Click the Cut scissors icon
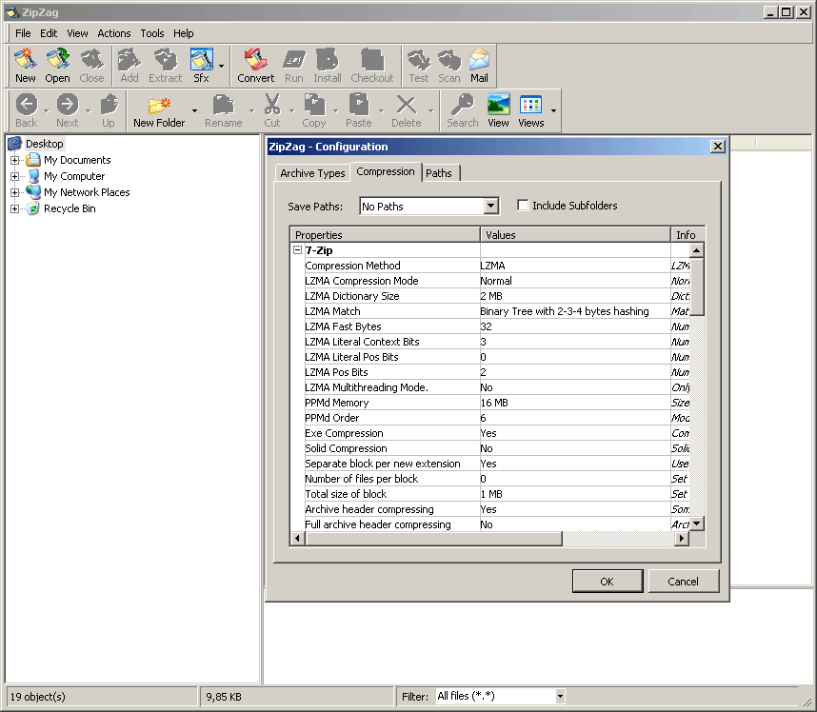817x712 pixels. (x=272, y=110)
